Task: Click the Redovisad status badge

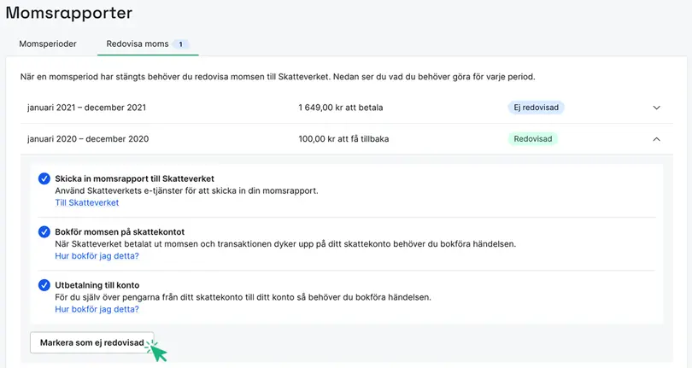Action: (533, 138)
